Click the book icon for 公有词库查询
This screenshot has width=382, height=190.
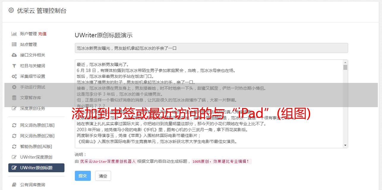(x=14, y=185)
